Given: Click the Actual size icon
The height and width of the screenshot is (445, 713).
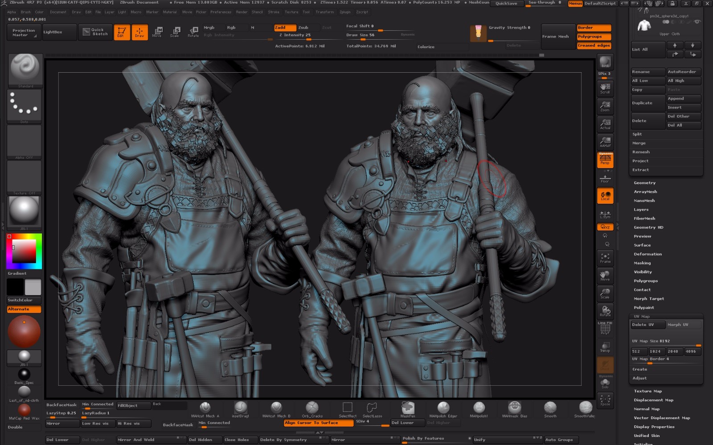Looking at the screenshot, I should coord(605,124).
